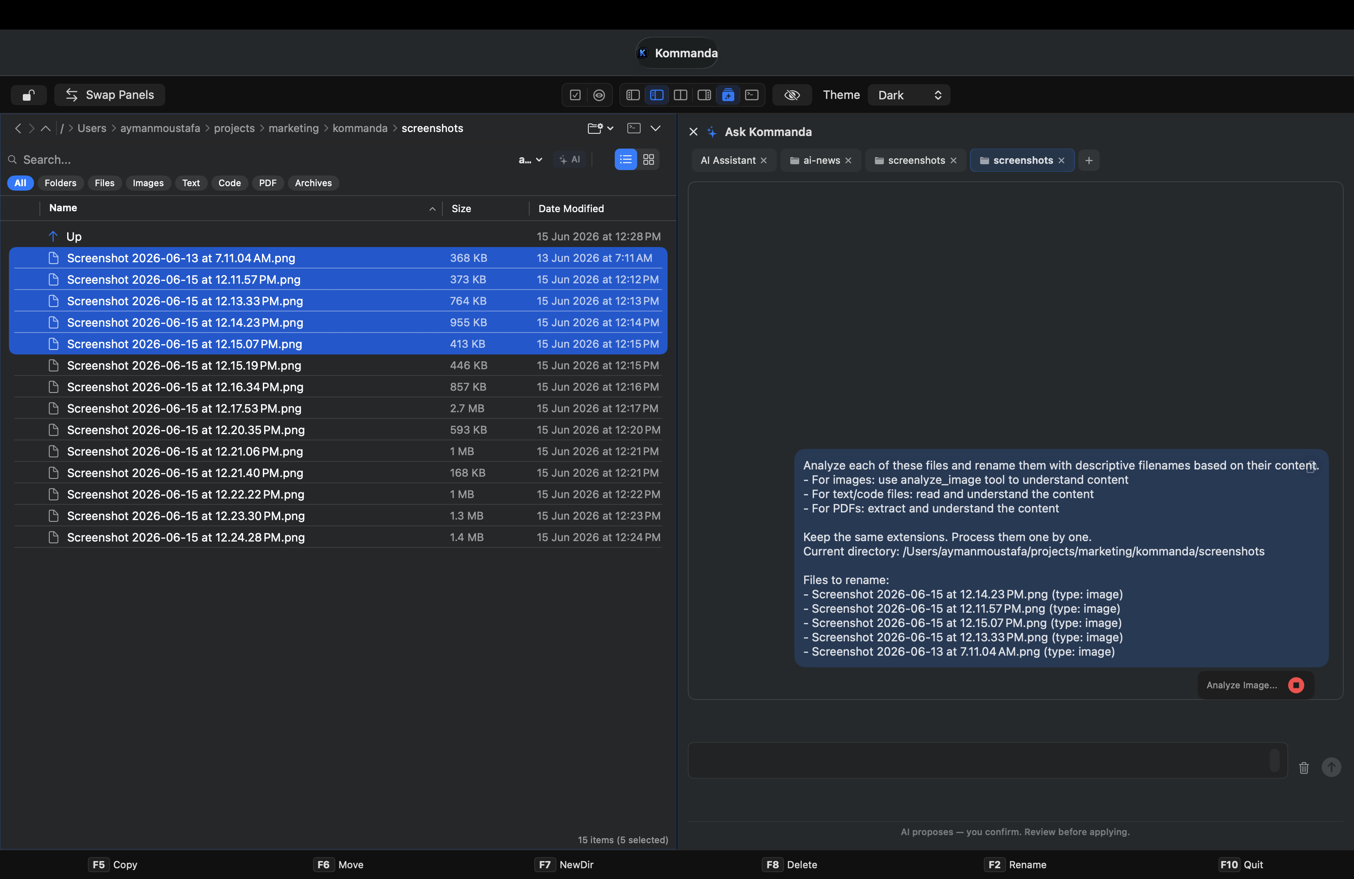Viewport: 1354px width, 879px height.
Task: Open terminal icon in path bar
Action: [634, 128]
